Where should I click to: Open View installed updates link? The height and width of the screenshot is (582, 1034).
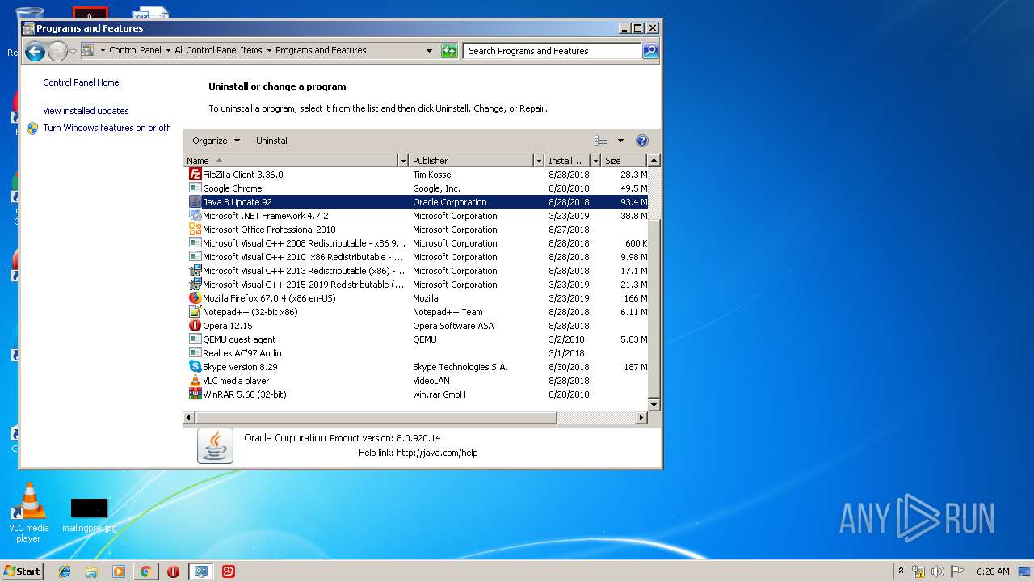[x=86, y=111]
